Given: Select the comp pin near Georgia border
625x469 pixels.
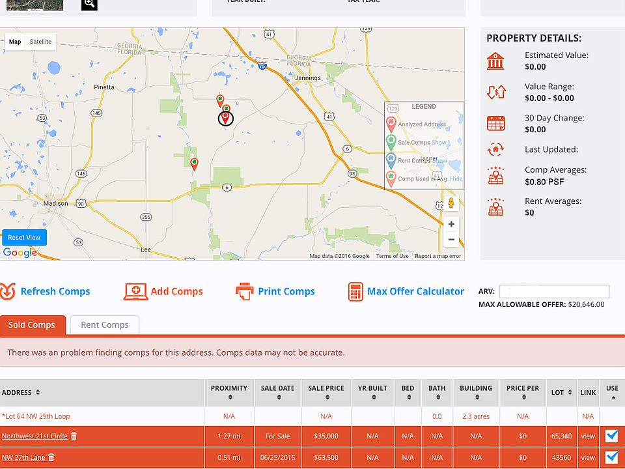Looking at the screenshot, I should (x=219, y=100).
